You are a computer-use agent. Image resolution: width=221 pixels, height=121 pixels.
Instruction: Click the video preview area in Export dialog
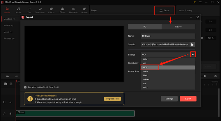click(74, 54)
